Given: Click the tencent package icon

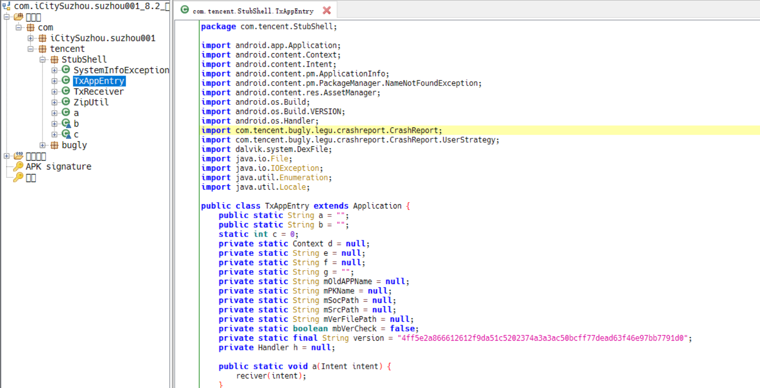Looking at the screenshot, I should point(43,49).
